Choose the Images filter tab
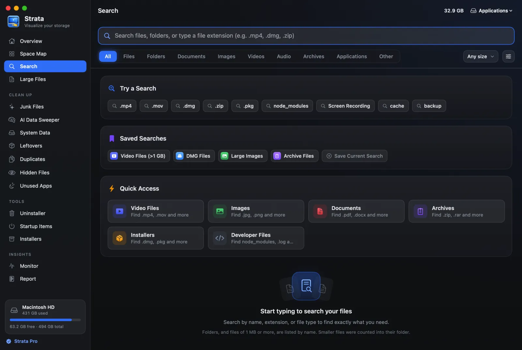 tap(226, 56)
